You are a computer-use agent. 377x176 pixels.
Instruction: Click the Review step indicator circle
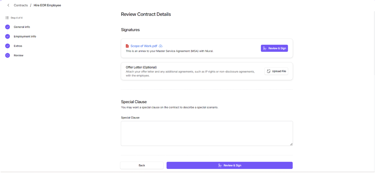point(7,55)
